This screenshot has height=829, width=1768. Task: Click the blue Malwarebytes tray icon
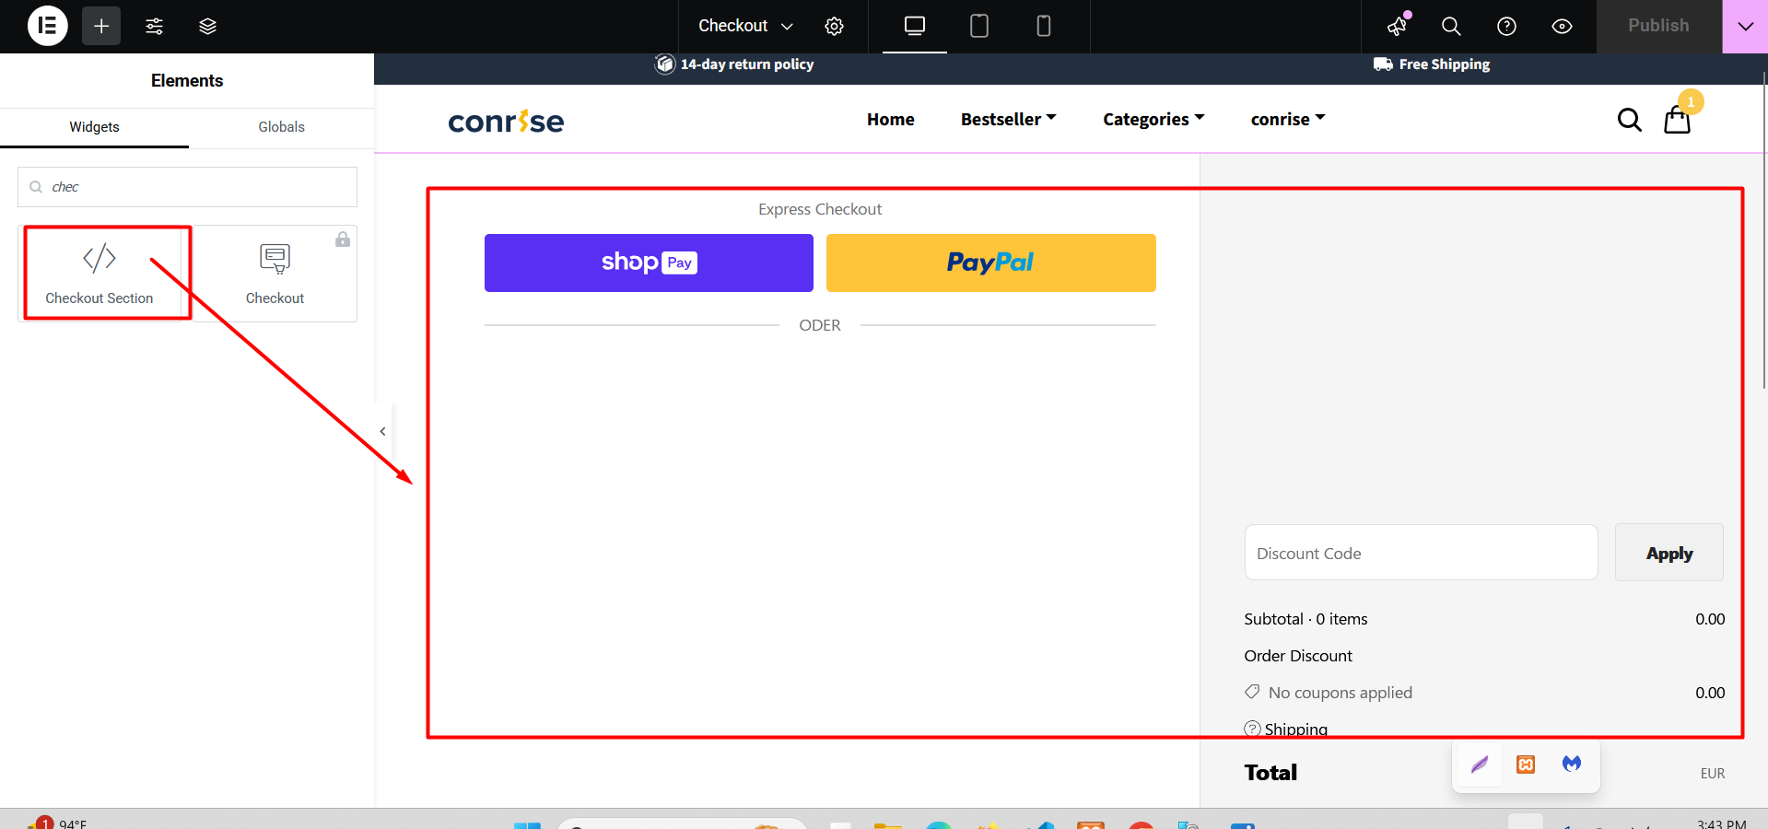pyautogui.click(x=1572, y=764)
